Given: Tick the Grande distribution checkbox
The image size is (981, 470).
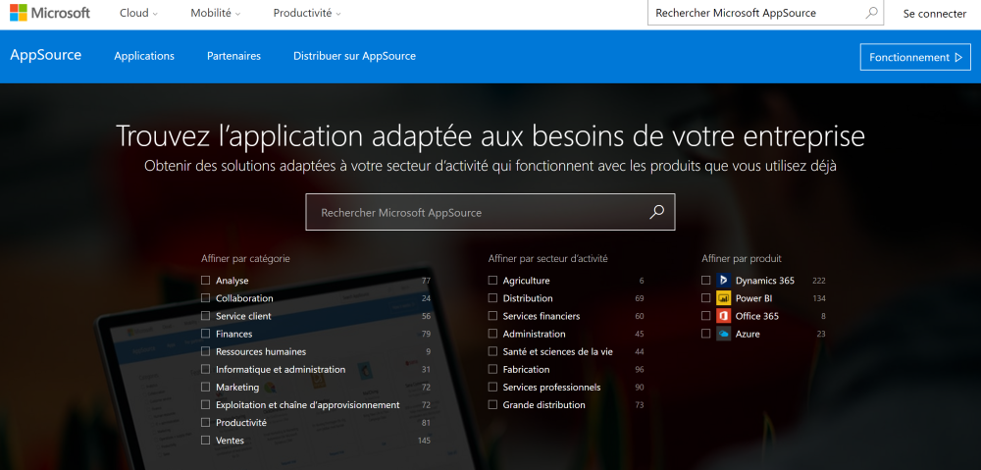Looking at the screenshot, I should coord(492,405).
